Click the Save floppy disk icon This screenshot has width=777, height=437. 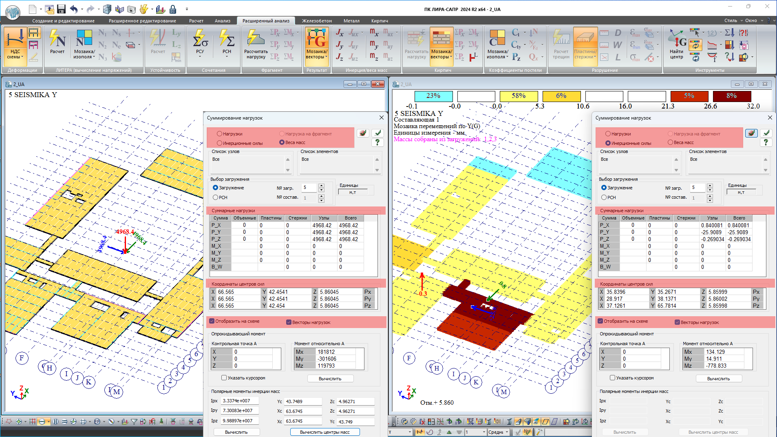pos(61,9)
